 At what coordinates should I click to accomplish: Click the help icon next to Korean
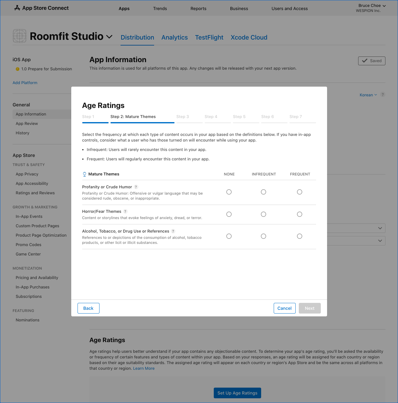click(x=383, y=94)
